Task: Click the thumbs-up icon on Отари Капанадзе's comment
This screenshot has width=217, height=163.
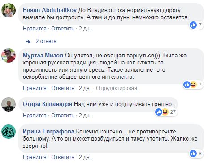Action: coord(159,112)
